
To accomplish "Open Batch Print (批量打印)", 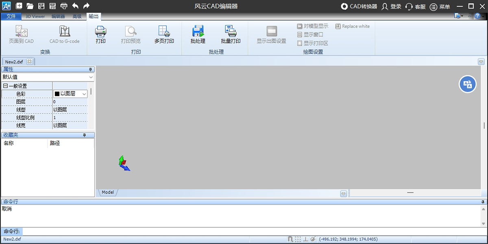I will [231, 35].
